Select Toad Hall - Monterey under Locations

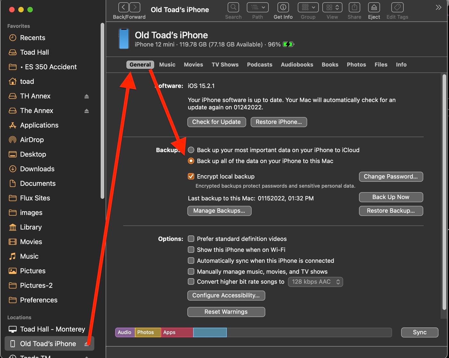[52, 329]
